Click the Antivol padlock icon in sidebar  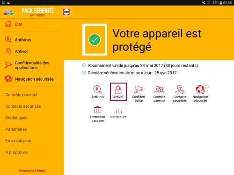point(8,51)
